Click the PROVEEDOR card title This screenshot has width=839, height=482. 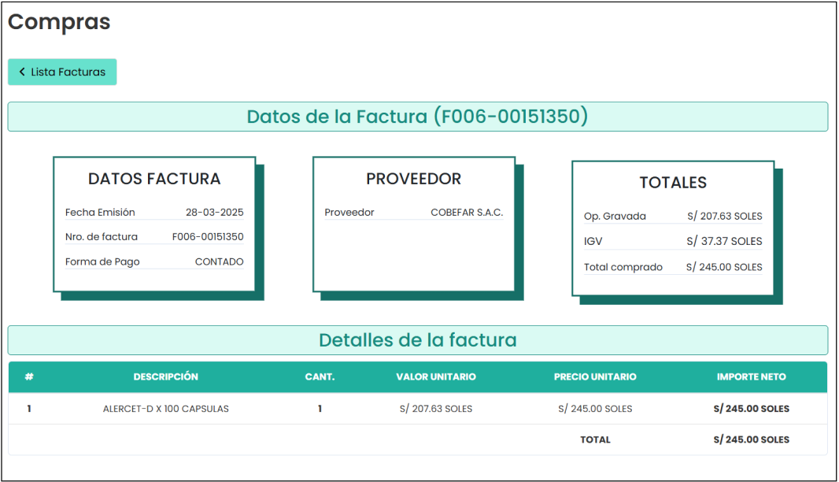click(x=412, y=179)
